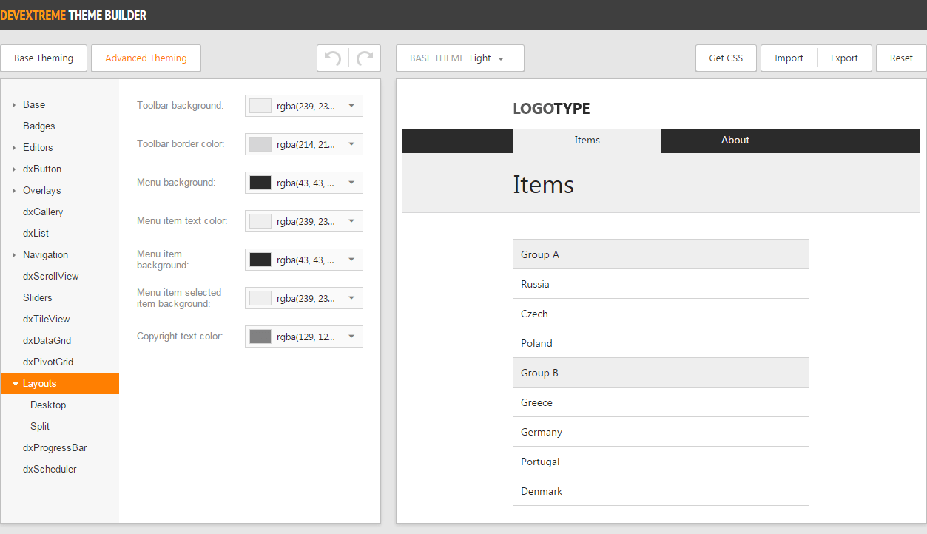Expand the Base tree node

14,105
